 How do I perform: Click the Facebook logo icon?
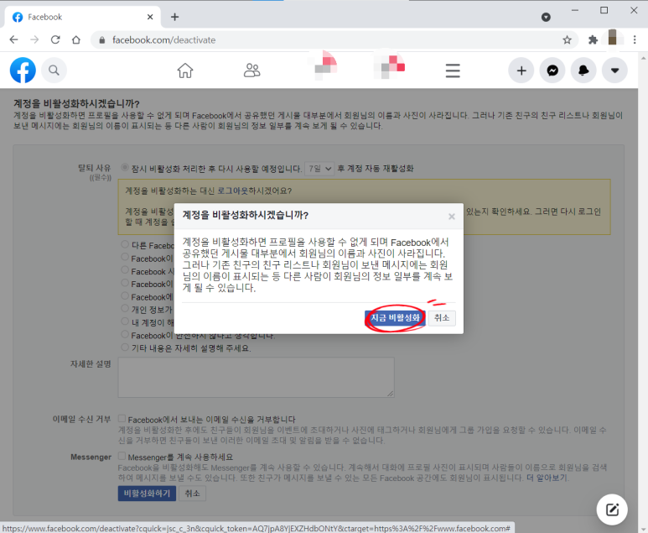pos(23,71)
